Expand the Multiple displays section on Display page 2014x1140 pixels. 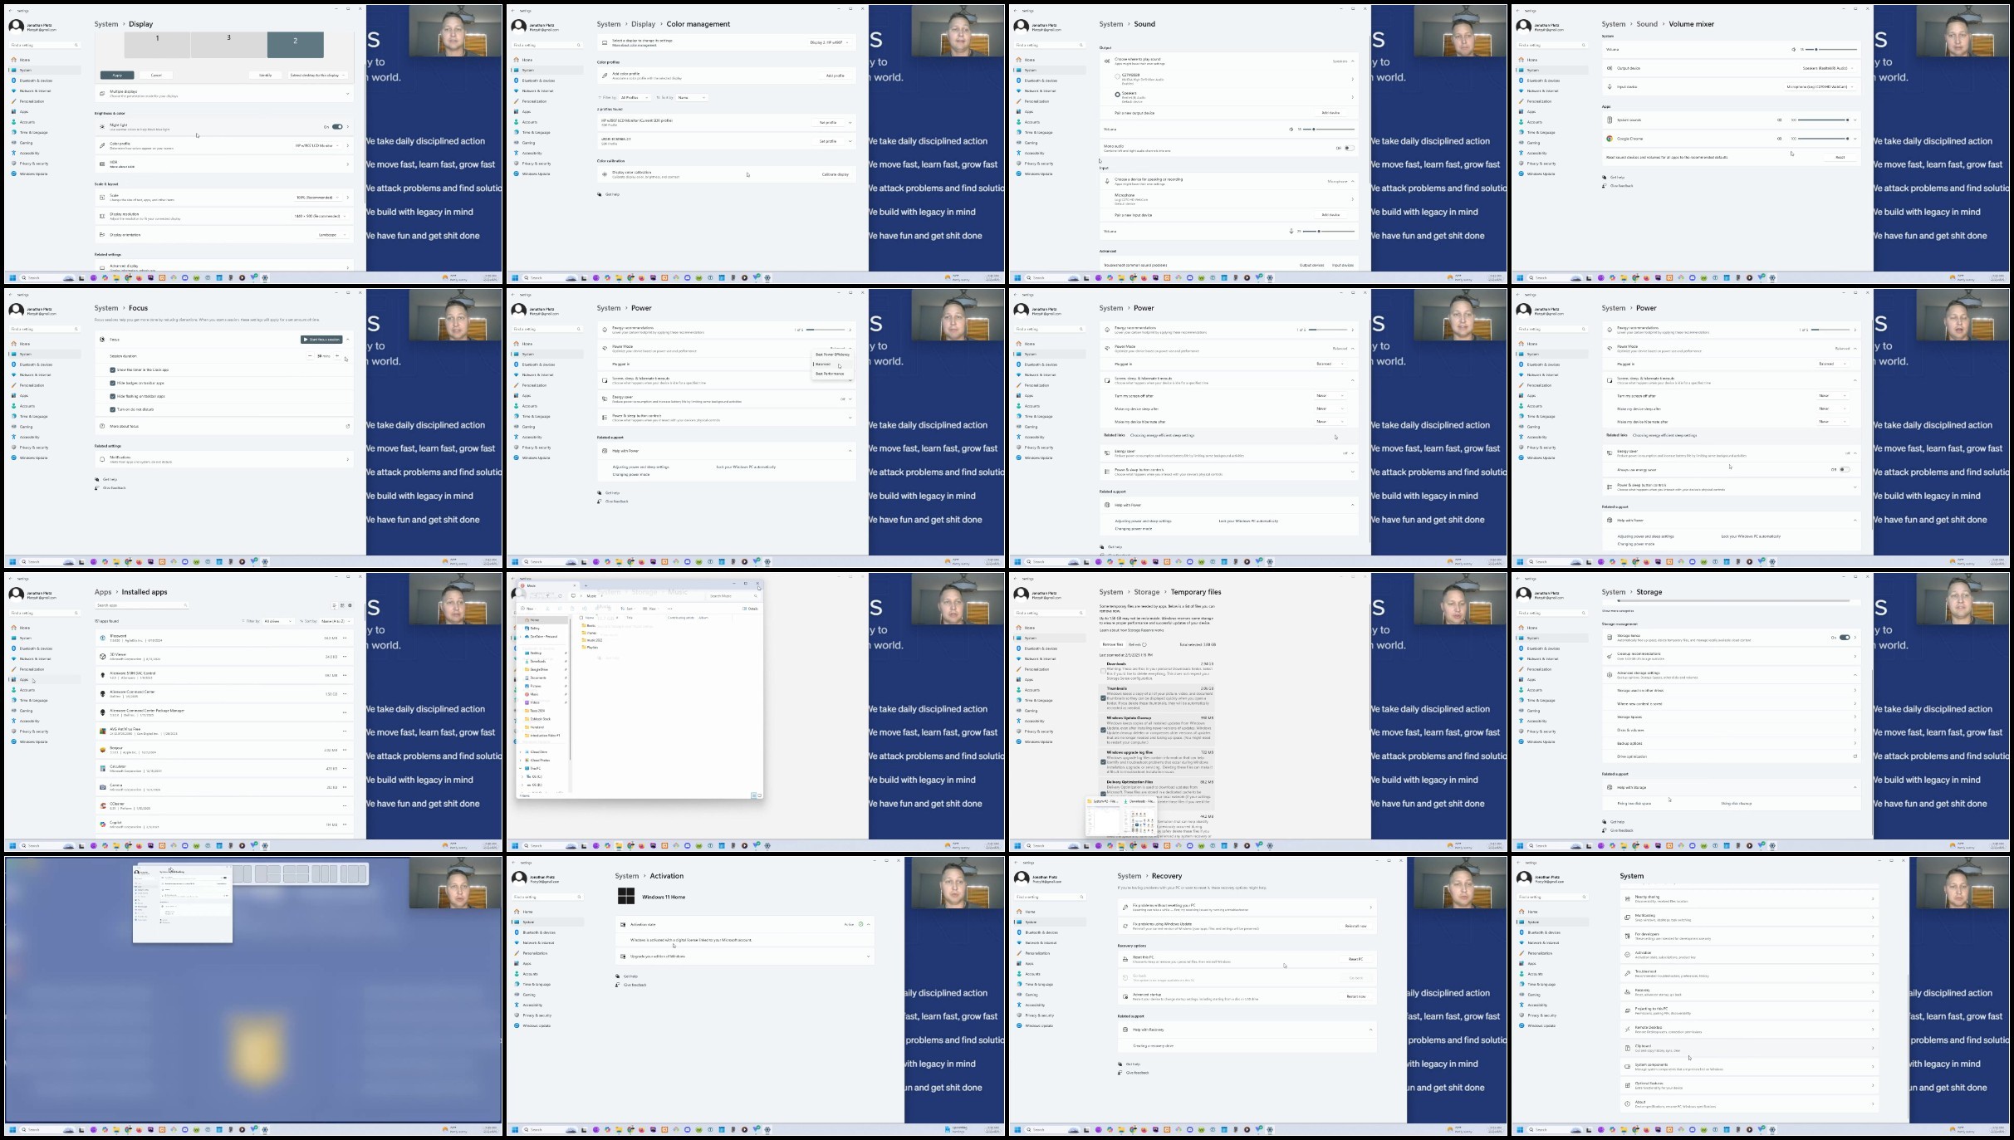coord(224,94)
